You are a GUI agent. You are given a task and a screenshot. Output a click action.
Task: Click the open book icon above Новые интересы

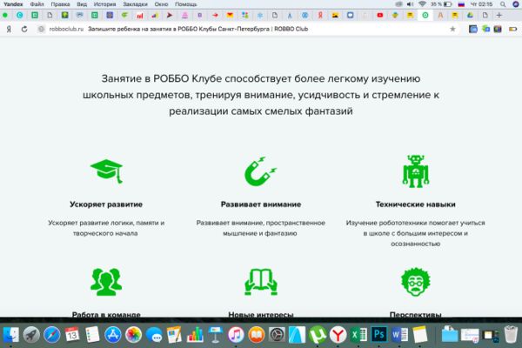point(261,282)
